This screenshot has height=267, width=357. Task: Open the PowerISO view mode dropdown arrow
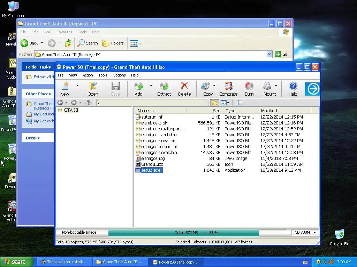click(x=228, y=103)
